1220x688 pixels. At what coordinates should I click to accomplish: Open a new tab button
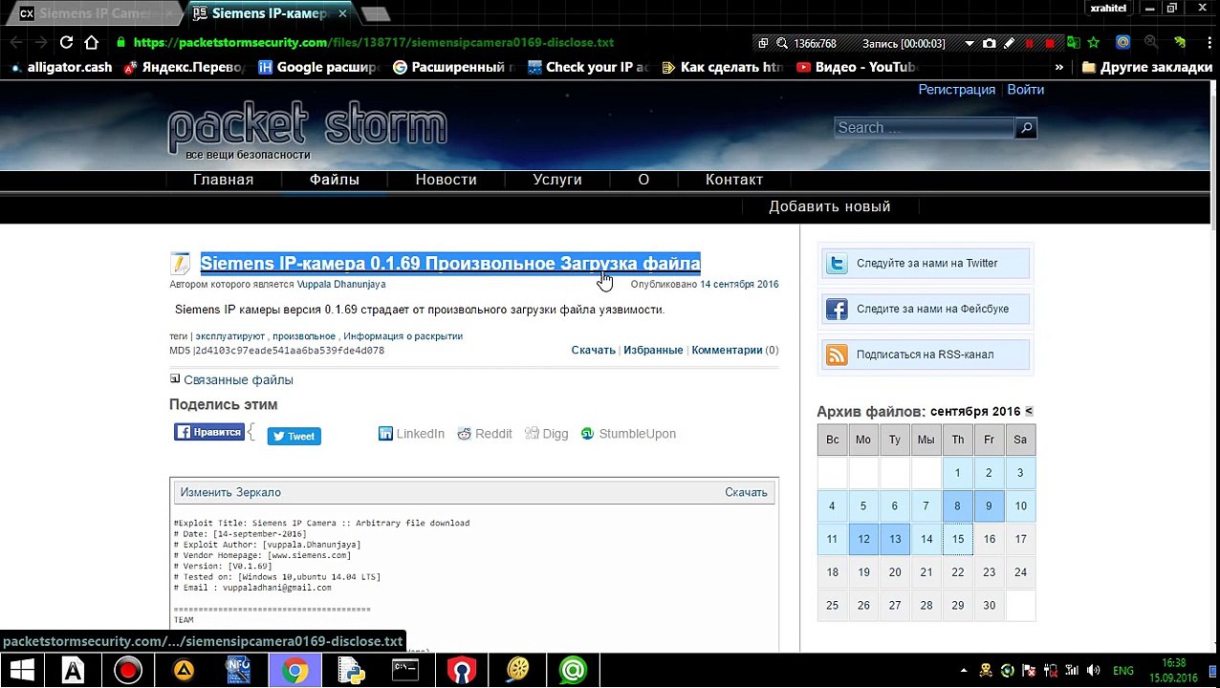point(375,13)
